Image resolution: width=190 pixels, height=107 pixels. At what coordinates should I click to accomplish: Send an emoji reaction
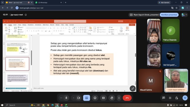95,98
